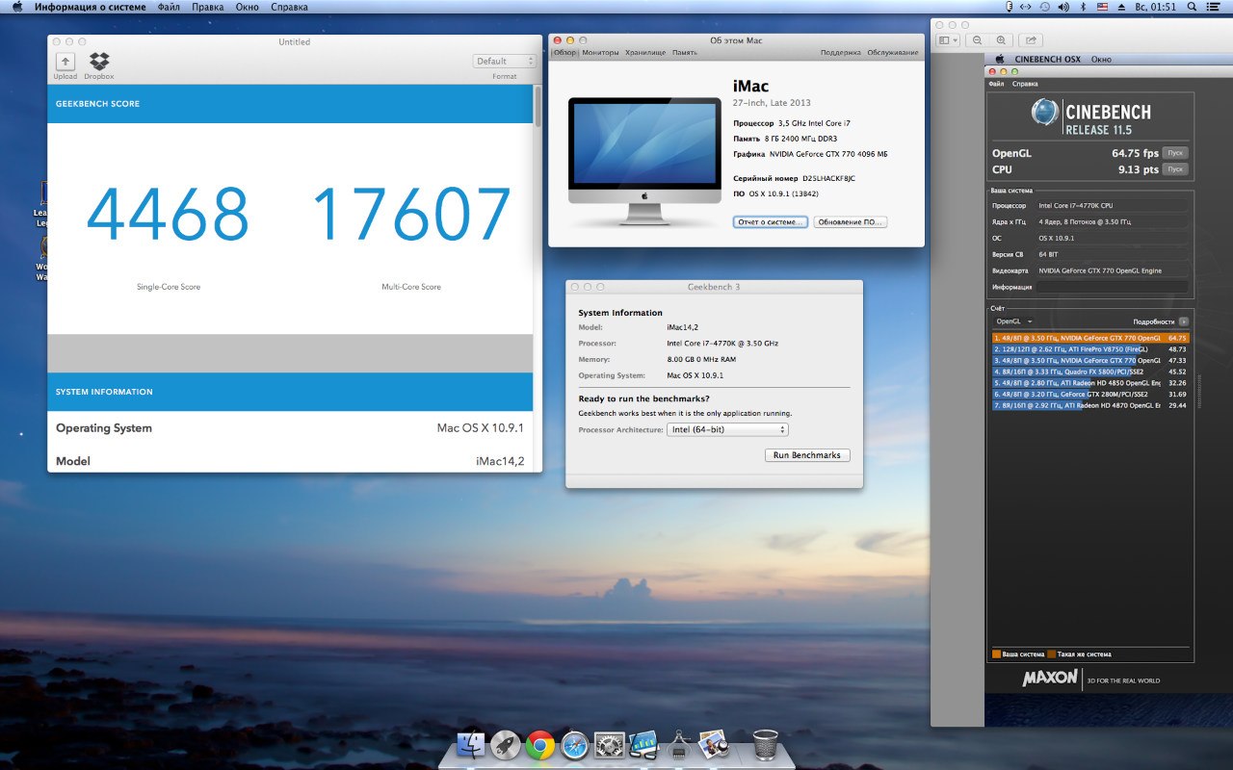This screenshot has width=1233, height=770.
Task: Open the OpenGL ranking dropdown in Cinebench
Action: click(x=1013, y=321)
